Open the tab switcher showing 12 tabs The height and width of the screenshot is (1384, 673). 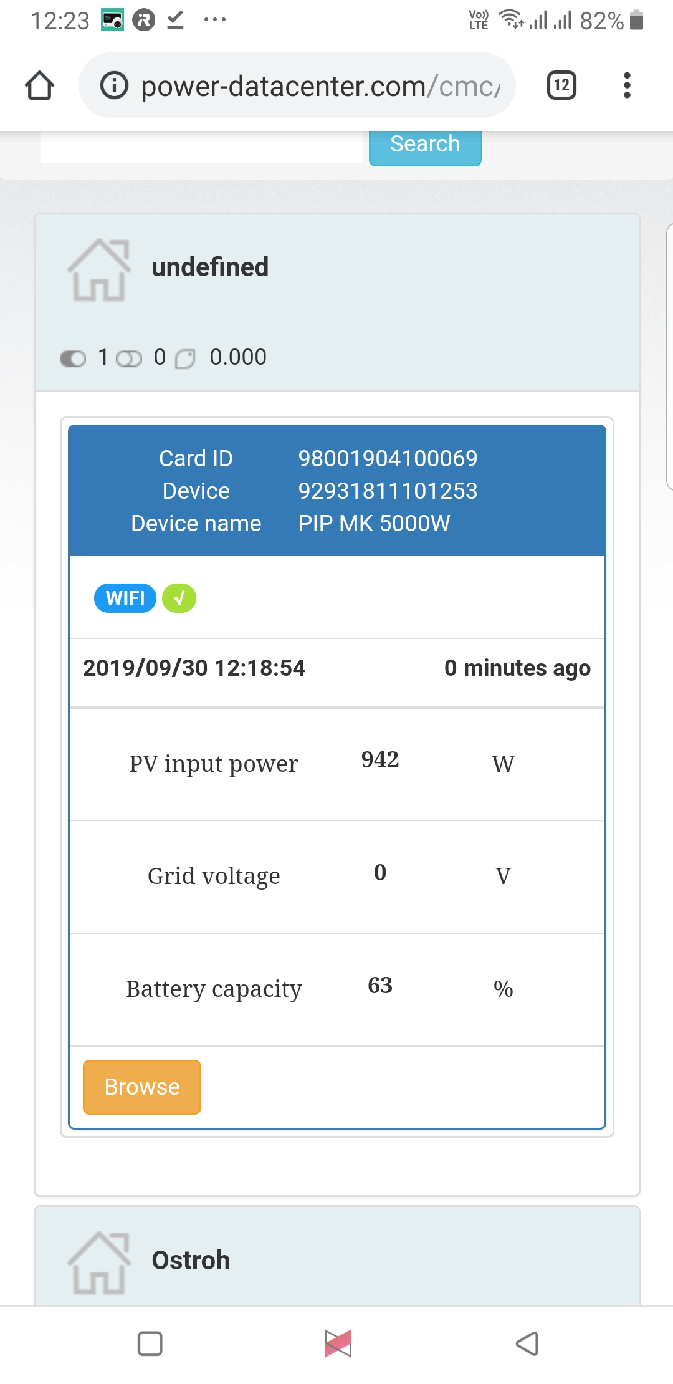click(561, 85)
